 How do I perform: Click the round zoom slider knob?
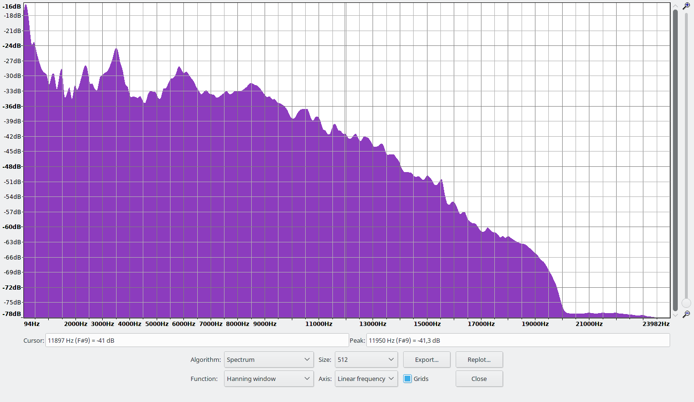(686, 303)
